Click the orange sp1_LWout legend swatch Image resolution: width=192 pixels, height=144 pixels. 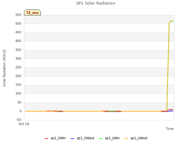[126, 139]
